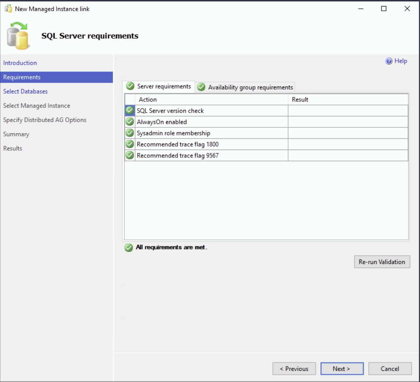Click Result cell for AlwaysOn enabled
The width and height of the screenshot is (420, 382).
tap(348, 122)
